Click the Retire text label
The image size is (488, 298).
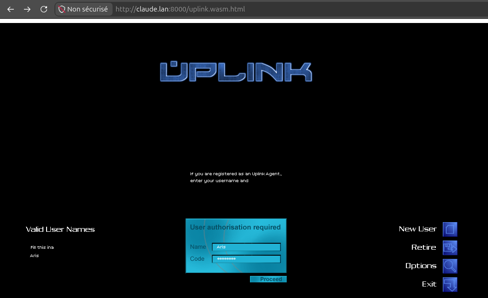423,247
